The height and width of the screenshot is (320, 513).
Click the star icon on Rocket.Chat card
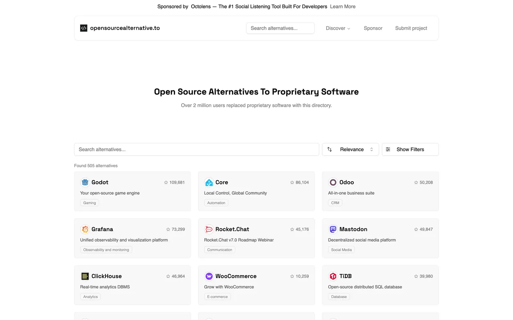pyautogui.click(x=292, y=229)
